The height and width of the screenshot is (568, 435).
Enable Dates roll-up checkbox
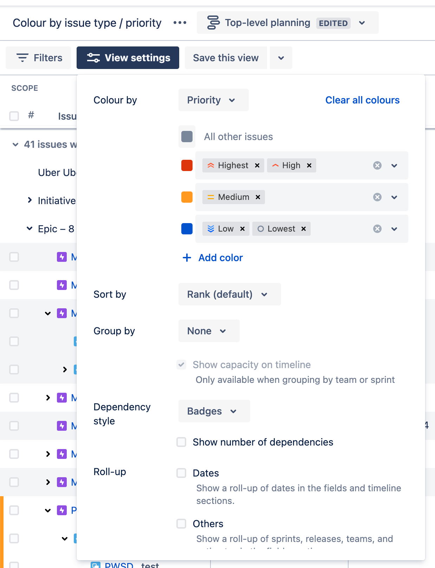(x=181, y=473)
